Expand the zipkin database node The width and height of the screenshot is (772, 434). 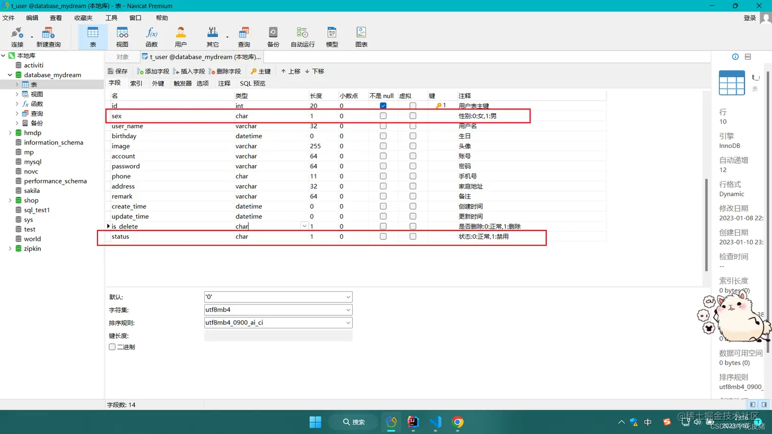(10, 249)
